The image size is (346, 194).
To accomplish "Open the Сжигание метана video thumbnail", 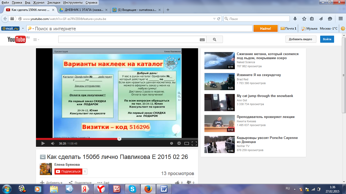I will click(x=219, y=61).
